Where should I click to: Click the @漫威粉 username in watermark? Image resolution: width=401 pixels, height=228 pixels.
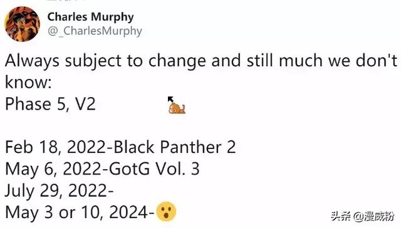point(374,217)
